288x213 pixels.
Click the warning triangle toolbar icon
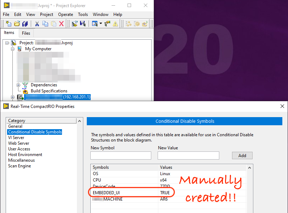click(115, 24)
